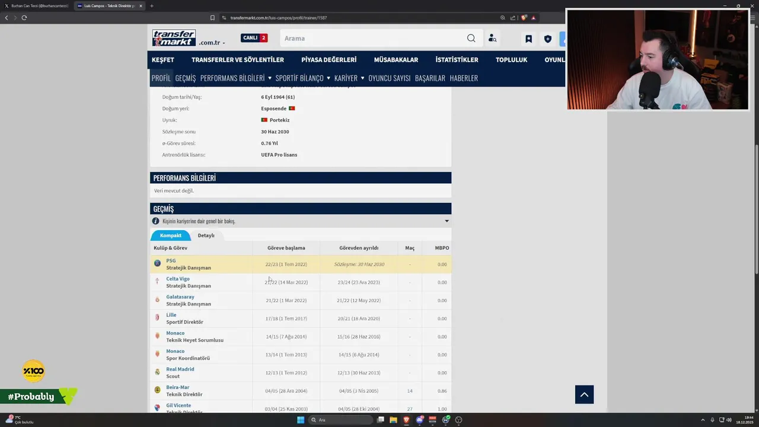Viewport: 759px width, 427px height.
Task: Switch to the Detaylı tab
Action: pos(206,235)
